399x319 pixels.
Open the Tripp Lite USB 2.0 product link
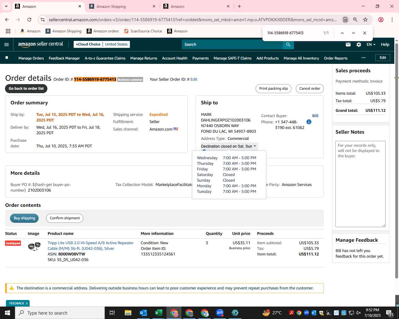coord(91,245)
